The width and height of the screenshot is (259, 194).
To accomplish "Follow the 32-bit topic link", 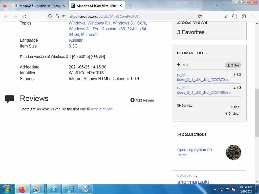I will (132, 29).
